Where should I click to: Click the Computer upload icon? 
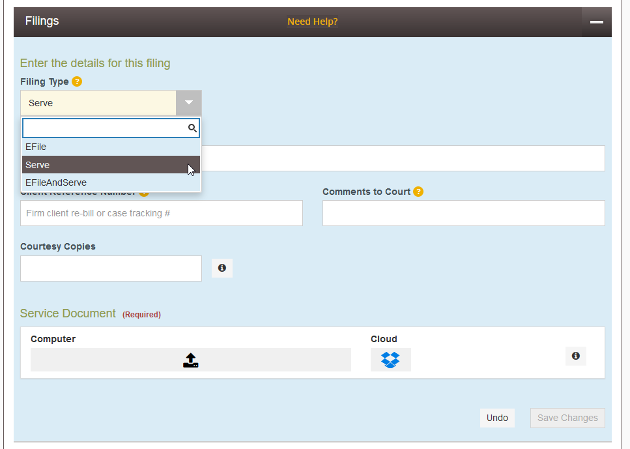pos(190,359)
